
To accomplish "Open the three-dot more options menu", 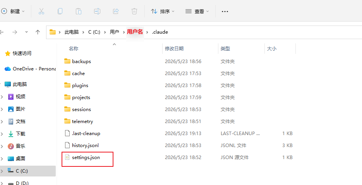I will tap(225, 11).
